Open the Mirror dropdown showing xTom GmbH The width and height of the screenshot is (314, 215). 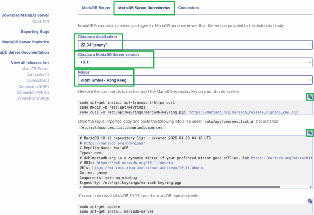pos(195,80)
